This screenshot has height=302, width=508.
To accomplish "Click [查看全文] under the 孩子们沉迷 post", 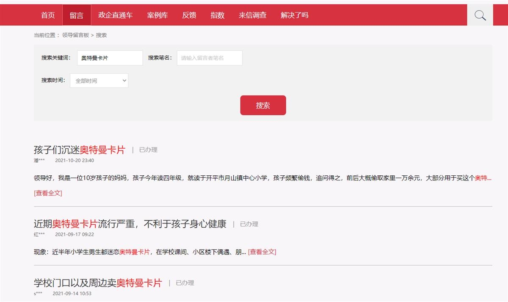I will coord(48,193).
